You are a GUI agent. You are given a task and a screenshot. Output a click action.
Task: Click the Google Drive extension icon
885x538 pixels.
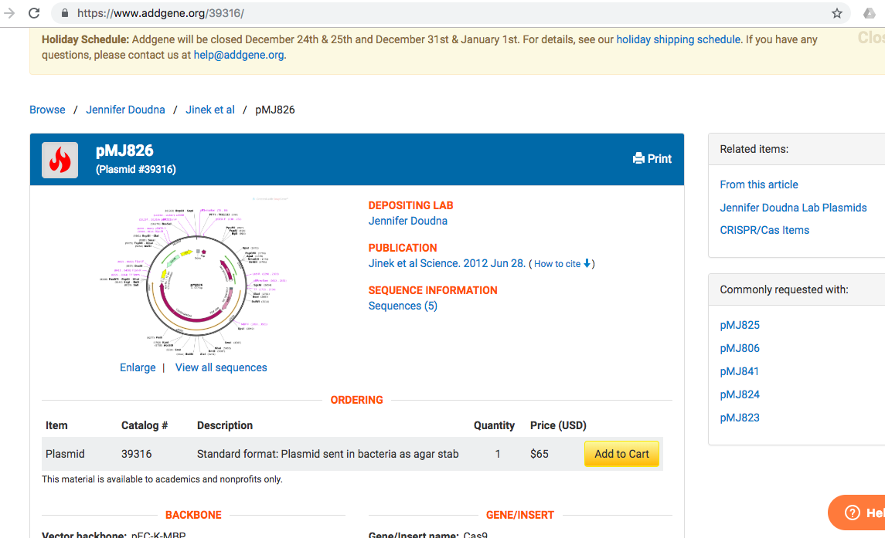tap(870, 13)
